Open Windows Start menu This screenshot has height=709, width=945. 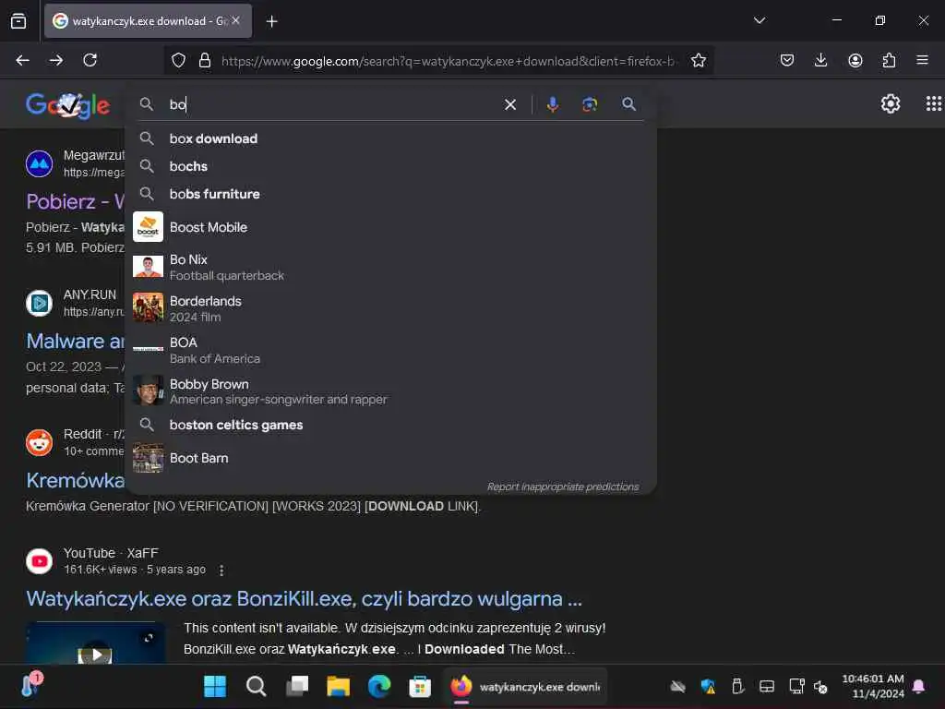(x=214, y=686)
